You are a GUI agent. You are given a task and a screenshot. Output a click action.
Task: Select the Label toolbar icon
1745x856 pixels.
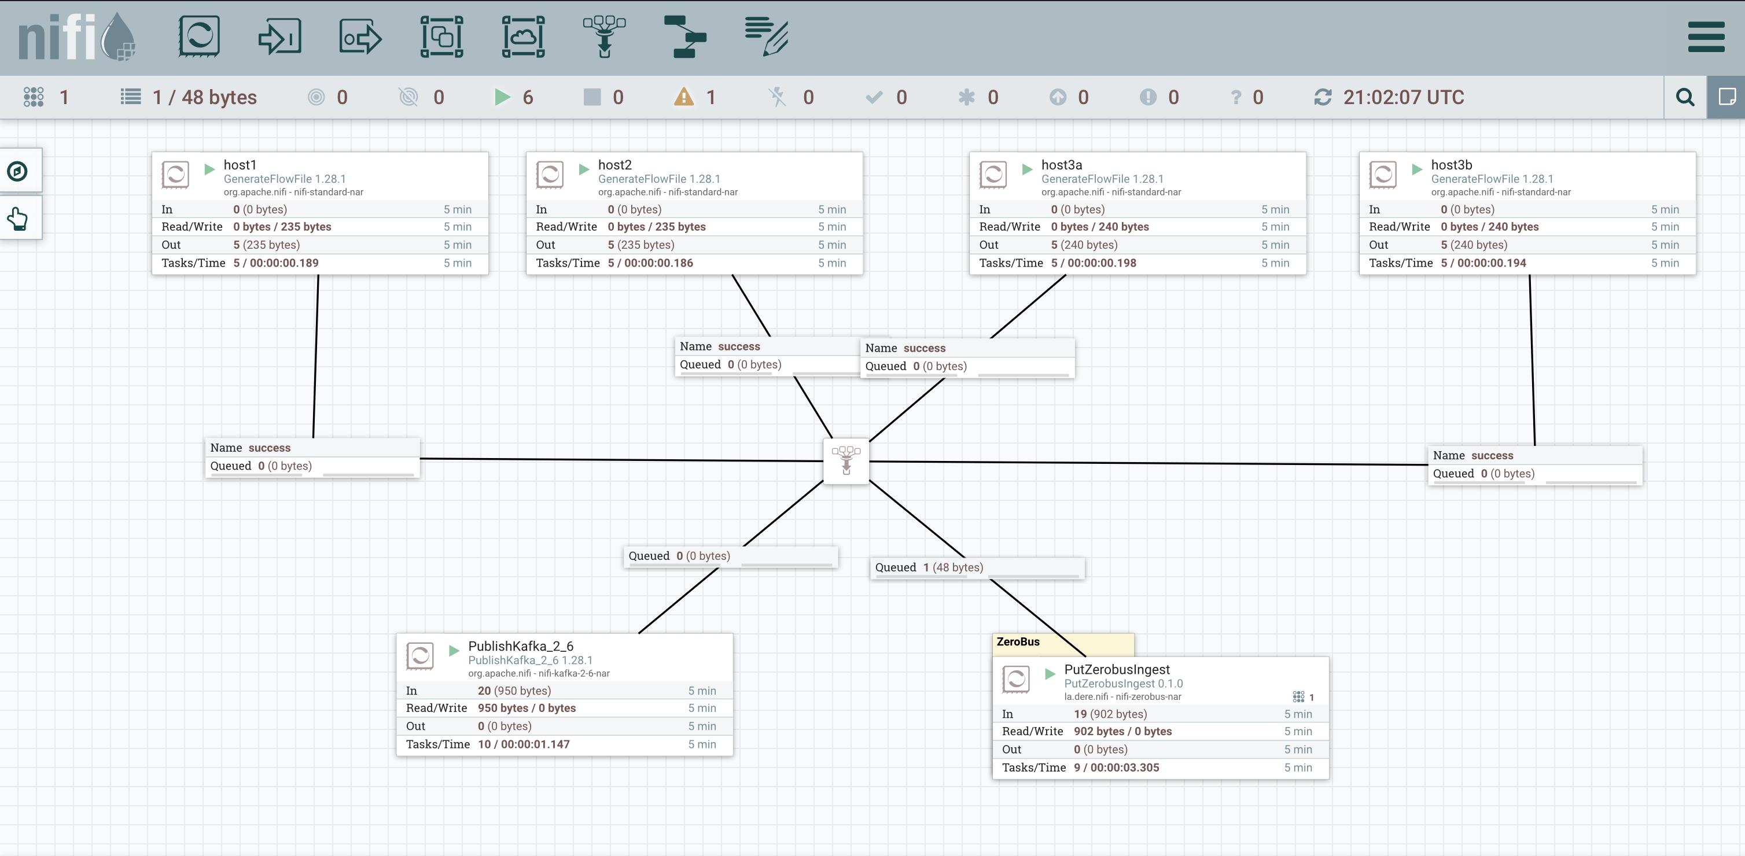pos(767,36)
